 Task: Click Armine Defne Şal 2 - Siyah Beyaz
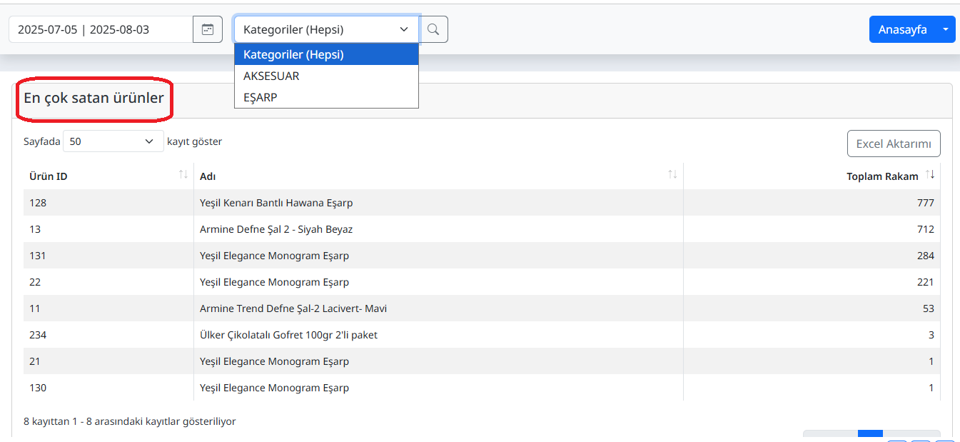click(x=276, y=229)
